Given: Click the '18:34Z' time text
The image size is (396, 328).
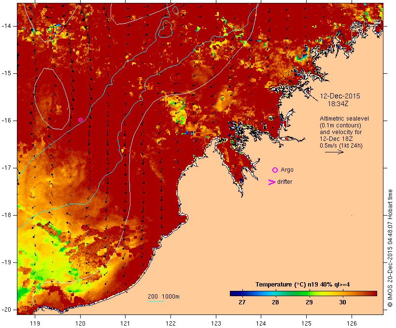Looking at the screenshot, I should pos(338,104).
